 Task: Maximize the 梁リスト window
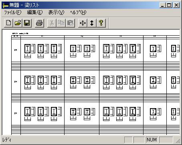169,5
